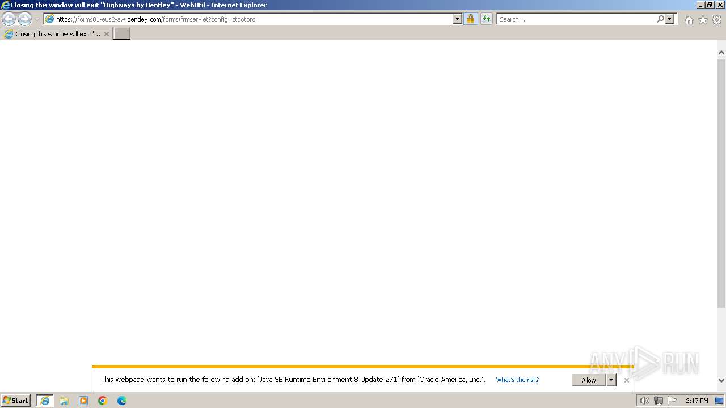Open the network tray icon
The image size is (726, 408).
click(659, 401)
